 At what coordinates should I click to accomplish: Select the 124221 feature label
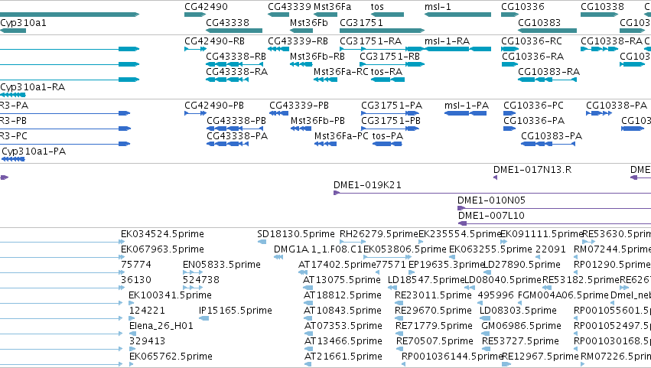(147, 311)
